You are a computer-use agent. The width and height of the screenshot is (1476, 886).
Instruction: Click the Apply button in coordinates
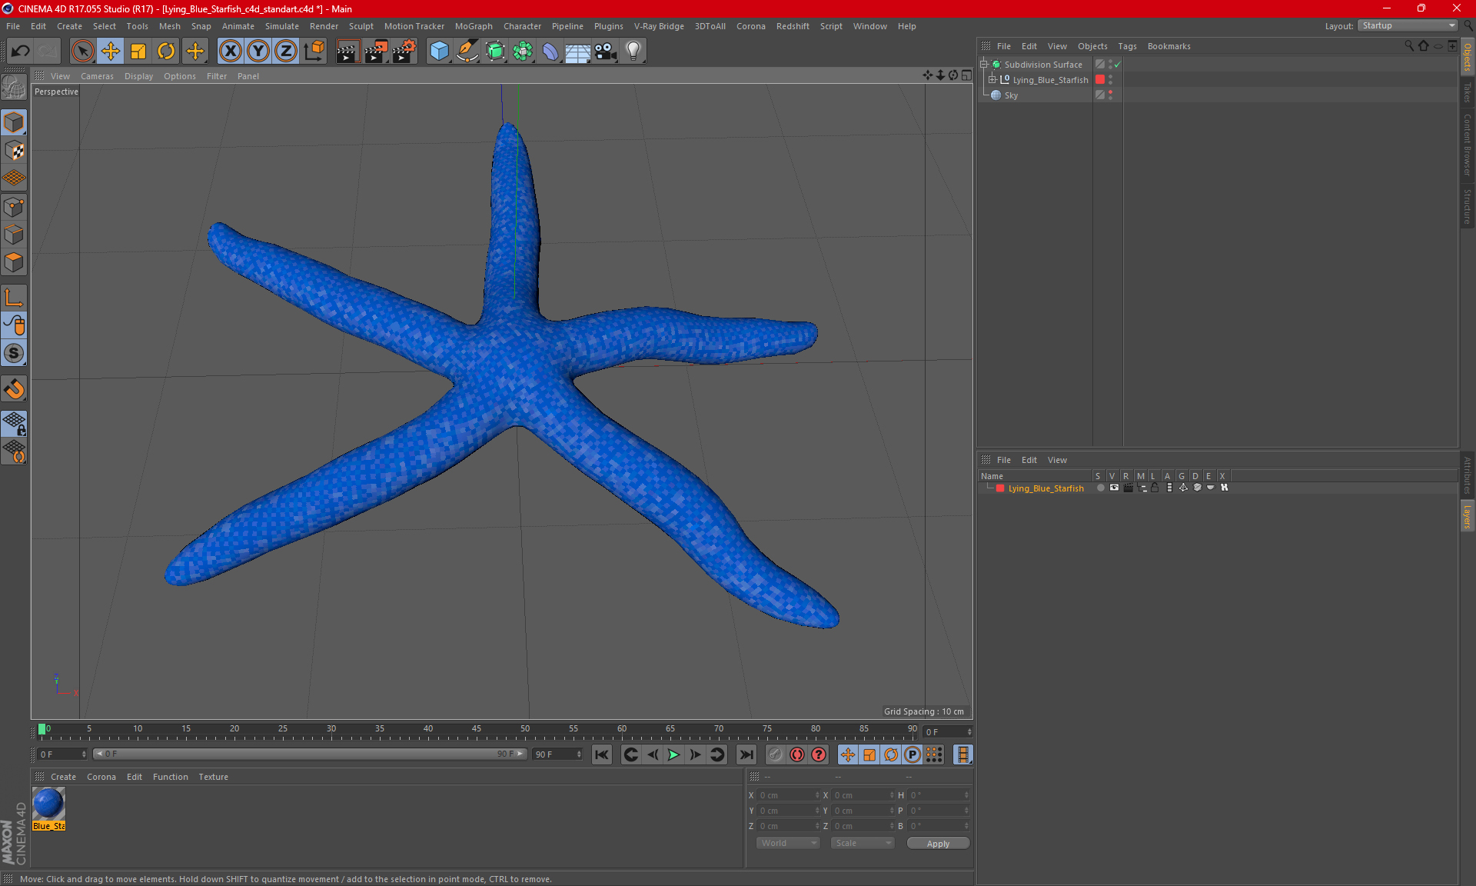(x=938, y=843)
